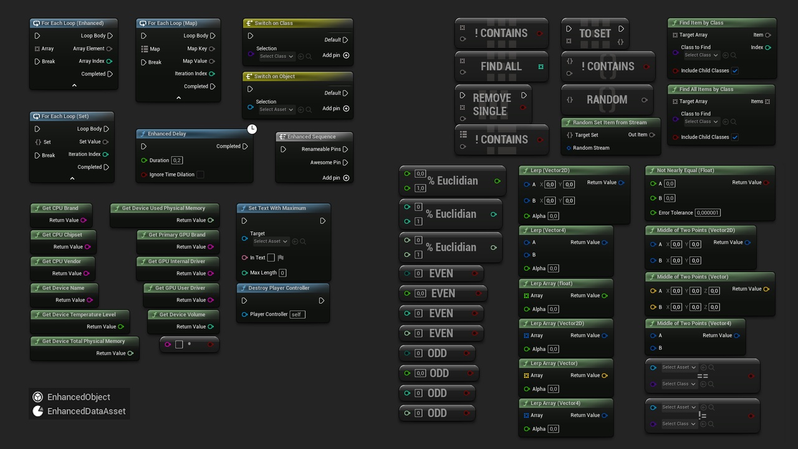Screen dimensions: 798x449
Task: Click Alpha value field on Lerp Array (float)
Action: click(x=554, y=309)
